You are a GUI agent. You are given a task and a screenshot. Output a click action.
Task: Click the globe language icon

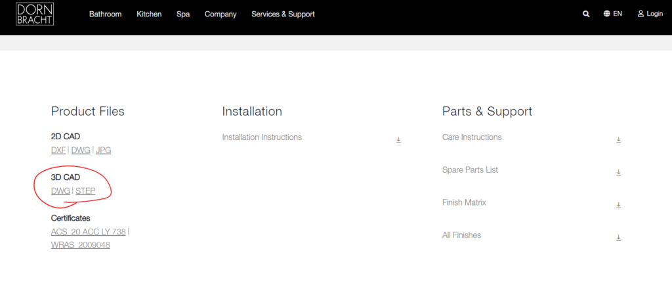pos(607,14)
